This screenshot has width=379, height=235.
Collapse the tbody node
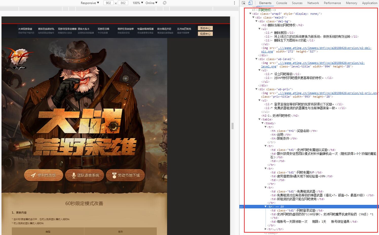[x=262, y=123]
